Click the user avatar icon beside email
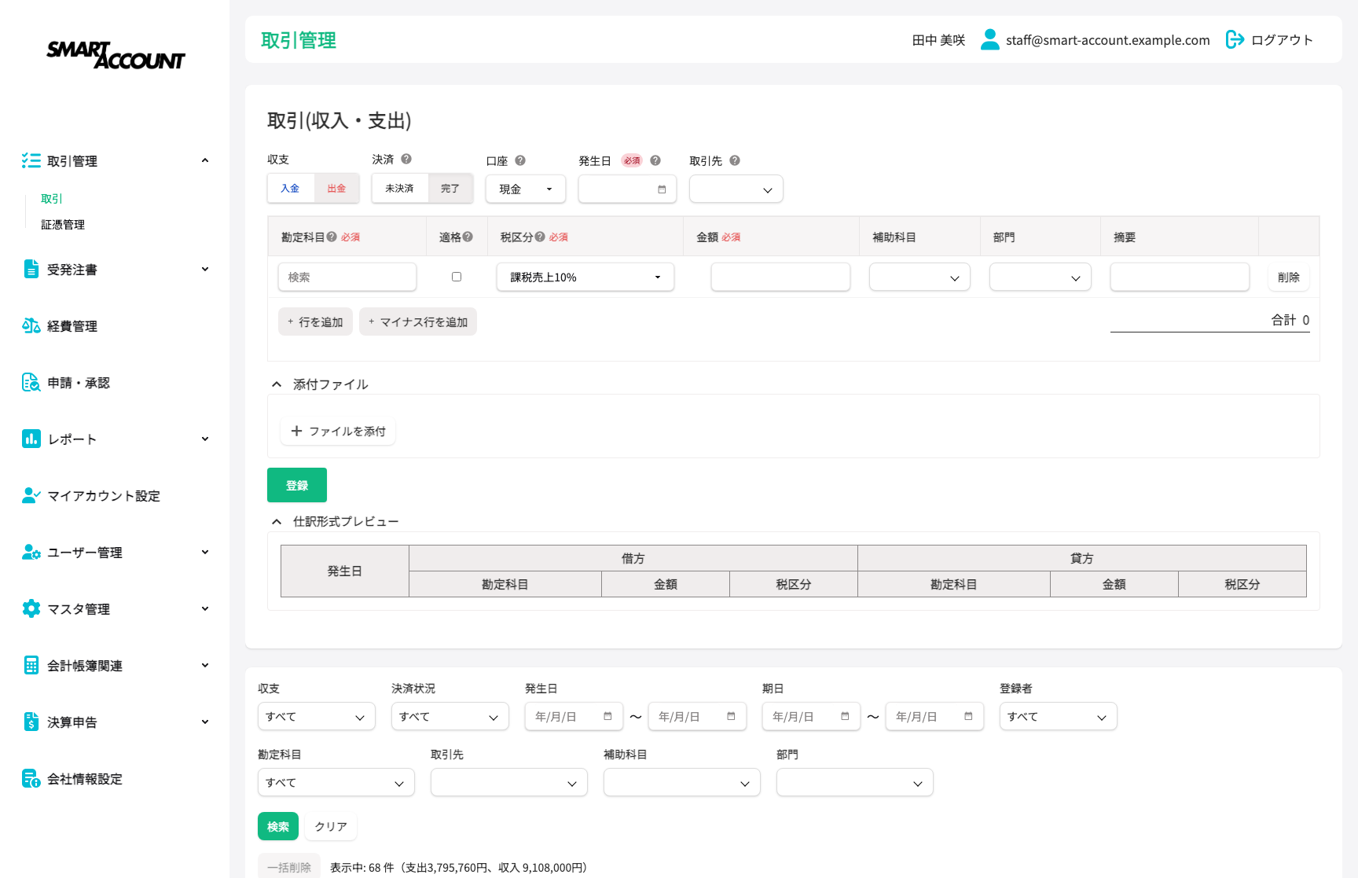The height and width of the screenshot is (878, 1358). tap(990, 39)
